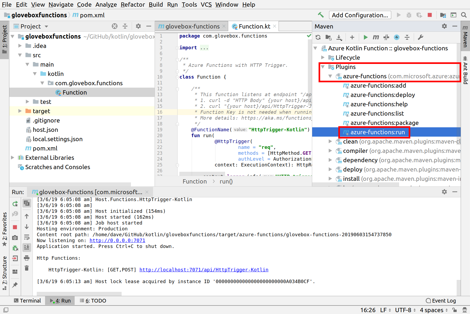The height and width of the screenshot is (314, 470).
Task: Open the Structure side tool window
Action: [x=5, y=273]
